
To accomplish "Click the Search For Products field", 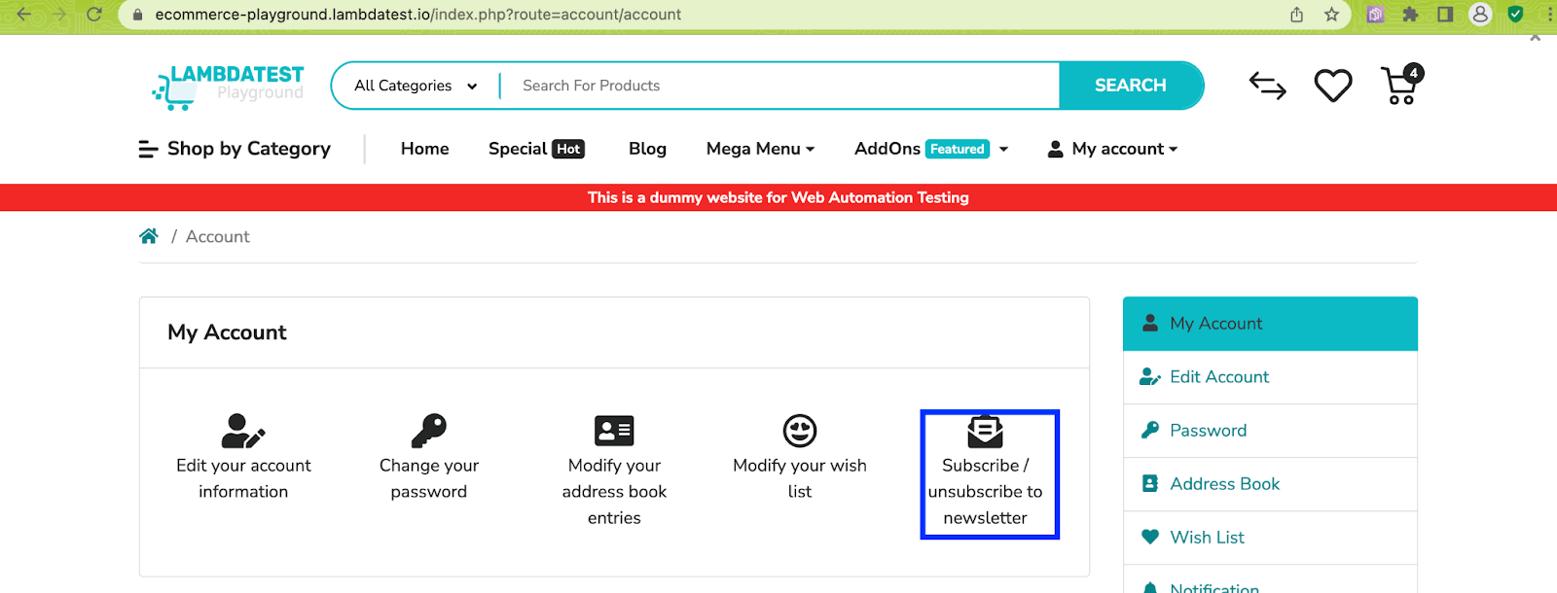I will pyautogui.click(x=778, y=86).
